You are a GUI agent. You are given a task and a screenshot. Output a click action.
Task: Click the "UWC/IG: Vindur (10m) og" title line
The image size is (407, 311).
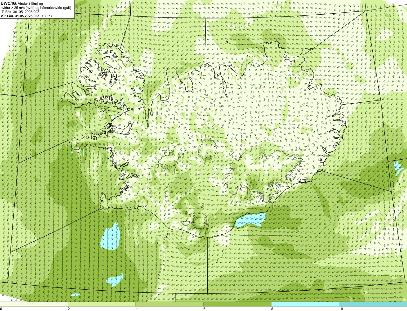(x=22, y=3)
